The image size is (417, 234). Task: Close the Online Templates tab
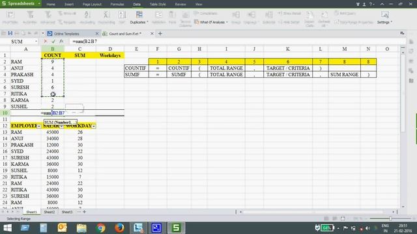pos(97,33)
